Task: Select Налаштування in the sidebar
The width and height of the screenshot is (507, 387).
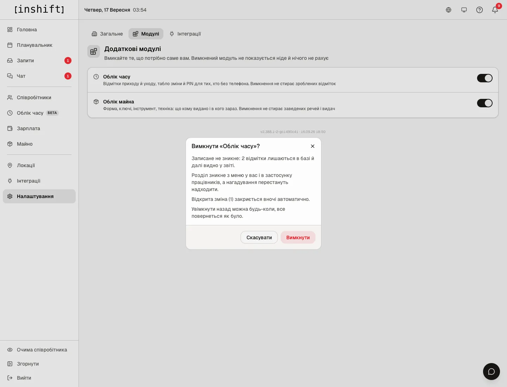Action: tap(39, 196)
